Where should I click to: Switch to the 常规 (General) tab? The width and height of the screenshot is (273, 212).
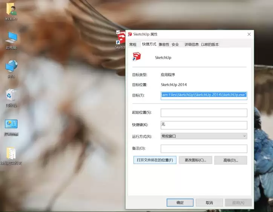coord(133,44)
